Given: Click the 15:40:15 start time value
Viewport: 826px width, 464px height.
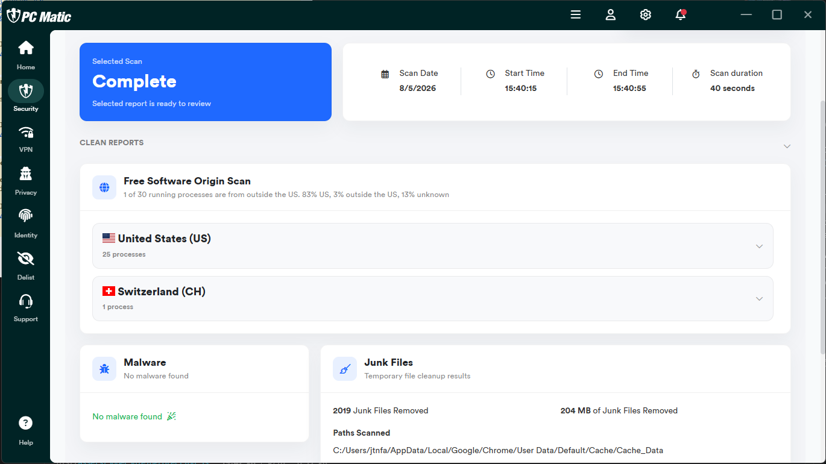Looking at the screenshot, I should (x=521, y=88).
